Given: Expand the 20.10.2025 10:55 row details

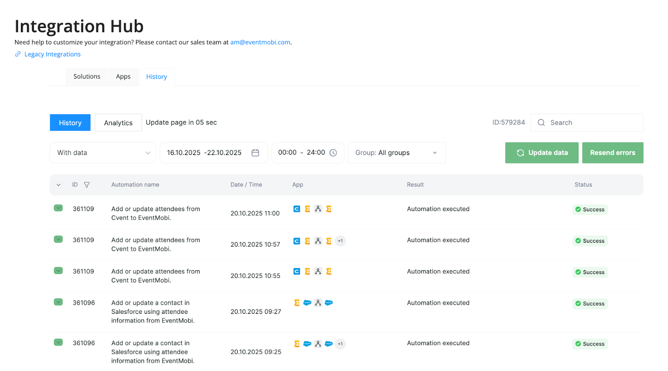Looking at the screenshot, I should pyautogui.click(x=58, y=271).
